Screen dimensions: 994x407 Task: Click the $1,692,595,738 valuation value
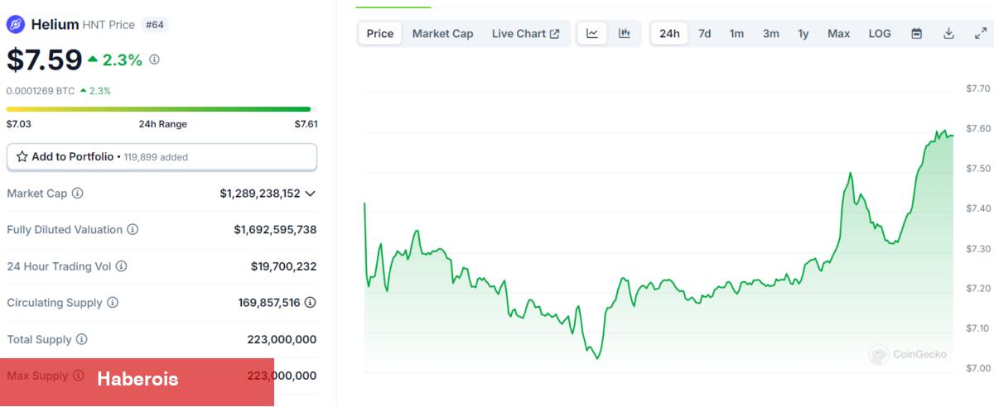tap(275, 230)
